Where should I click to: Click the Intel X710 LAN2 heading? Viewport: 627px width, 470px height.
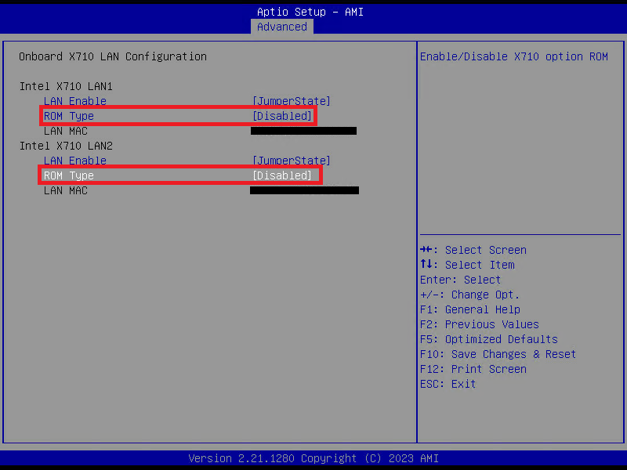pyautogui.click(x=66, y=146)
